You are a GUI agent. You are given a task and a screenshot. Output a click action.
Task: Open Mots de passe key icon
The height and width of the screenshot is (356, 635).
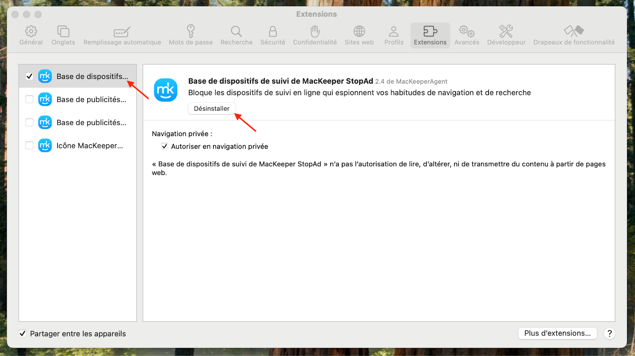pyautogui.click(x=191, y=31)
